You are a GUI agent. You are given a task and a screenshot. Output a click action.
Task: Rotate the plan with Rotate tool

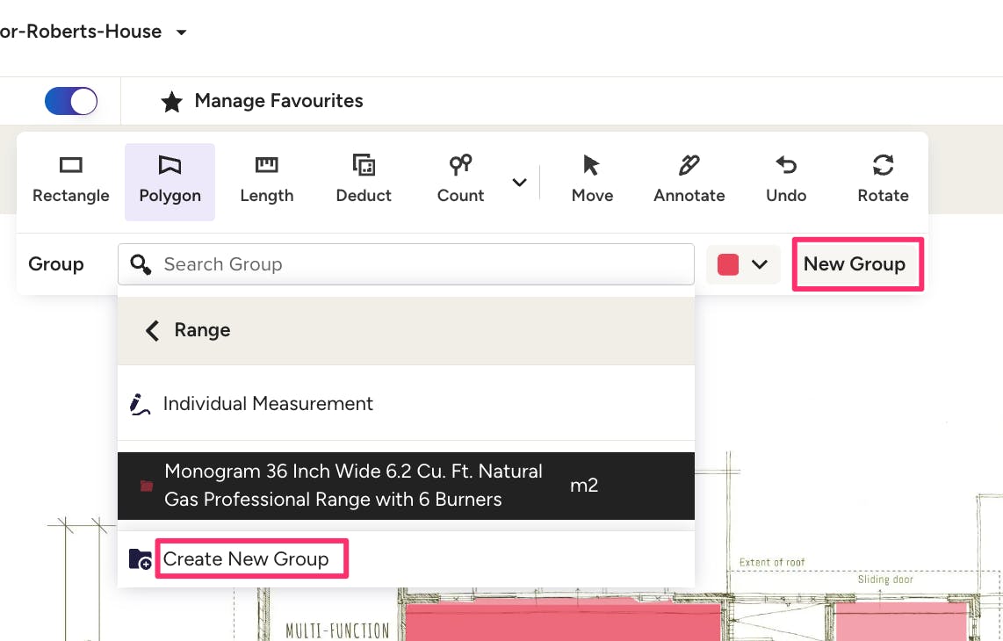[883, 181]
